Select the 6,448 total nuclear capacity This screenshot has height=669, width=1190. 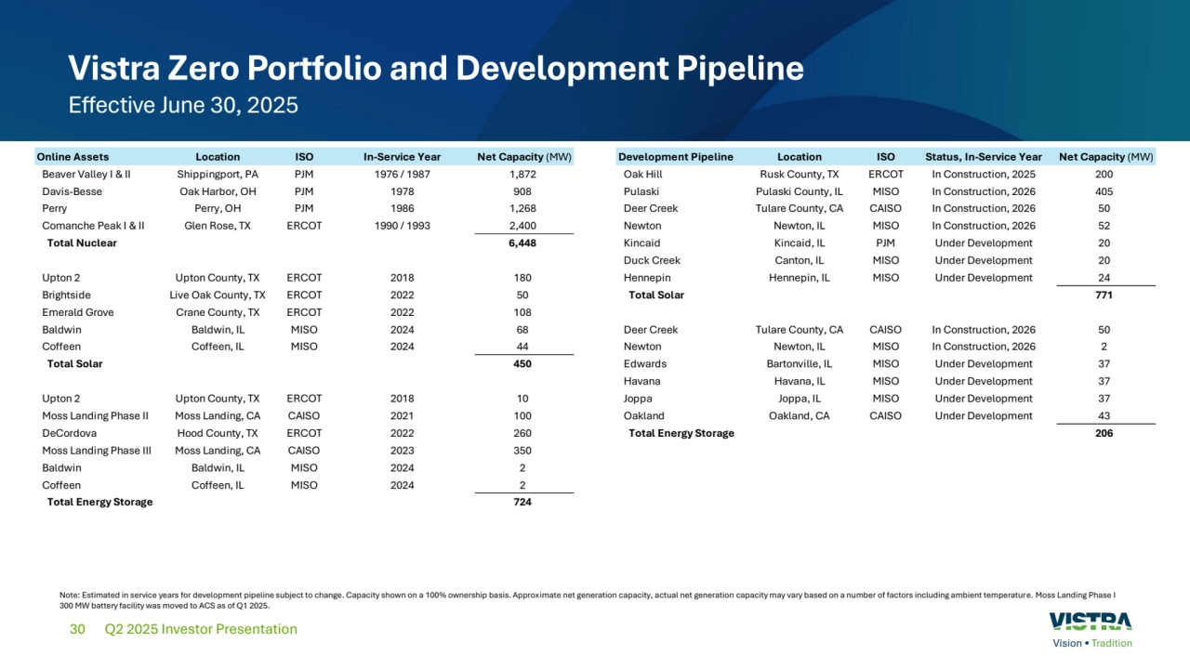pyautogui.click(x=523, y=243)
